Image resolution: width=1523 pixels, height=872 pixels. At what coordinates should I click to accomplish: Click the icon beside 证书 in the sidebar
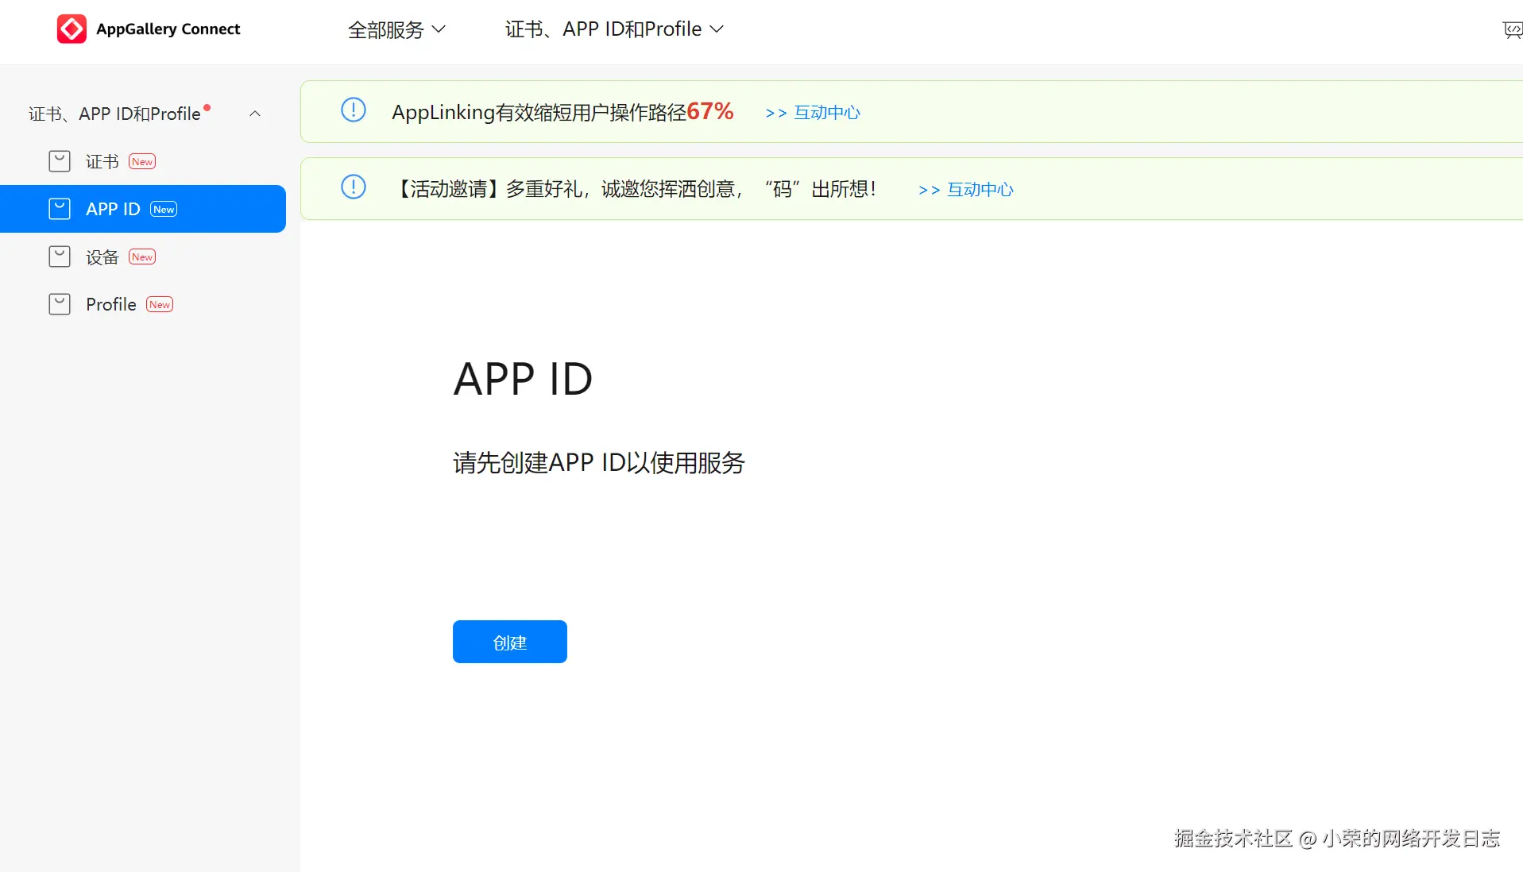coord(60,161)
